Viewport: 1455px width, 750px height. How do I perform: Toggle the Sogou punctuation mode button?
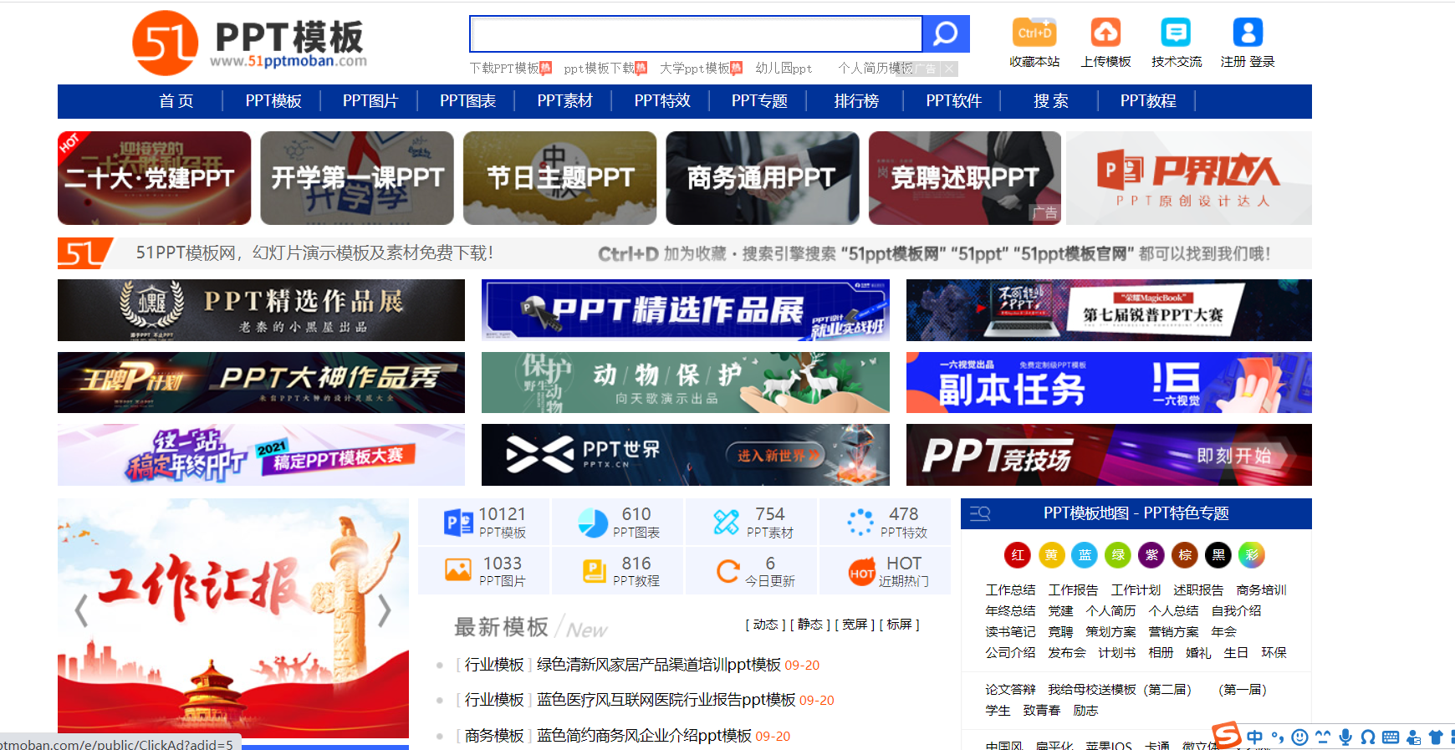(1277, 737)
